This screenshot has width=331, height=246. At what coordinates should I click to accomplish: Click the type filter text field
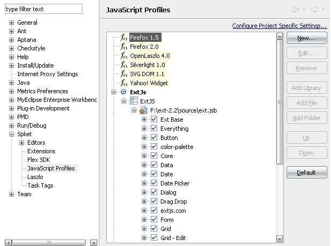[43, 9]
